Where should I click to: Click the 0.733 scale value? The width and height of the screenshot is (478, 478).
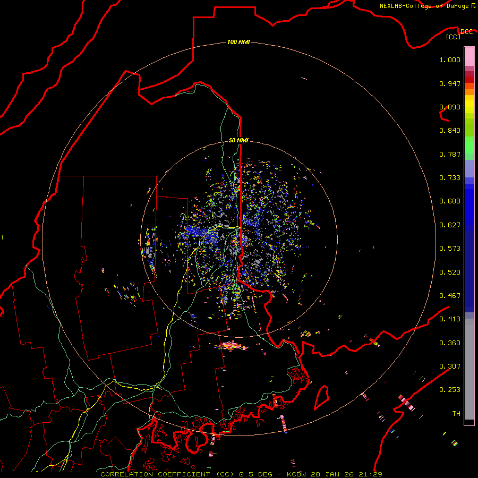(x=450, y=178)
